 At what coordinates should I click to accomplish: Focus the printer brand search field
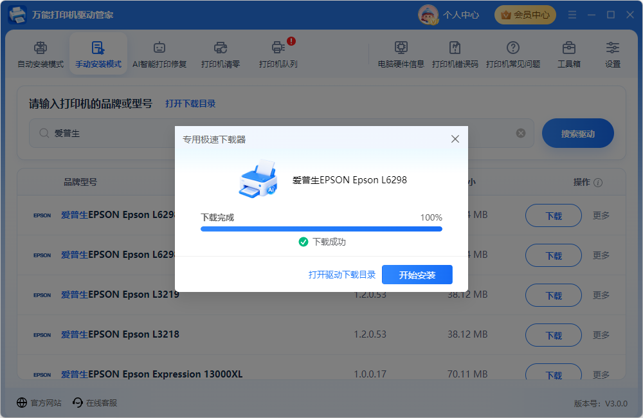[x=282, y=133]
